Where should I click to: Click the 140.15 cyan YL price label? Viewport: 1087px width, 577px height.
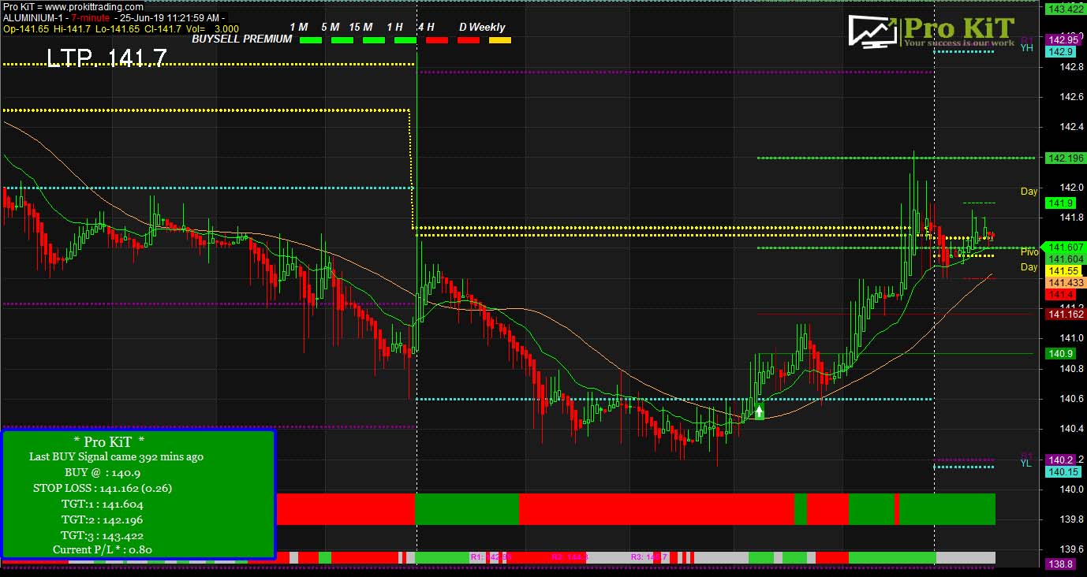pyautogui.click(x=1061, y=472)
